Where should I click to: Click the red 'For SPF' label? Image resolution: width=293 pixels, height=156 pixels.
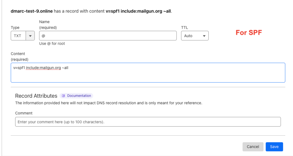249,33
